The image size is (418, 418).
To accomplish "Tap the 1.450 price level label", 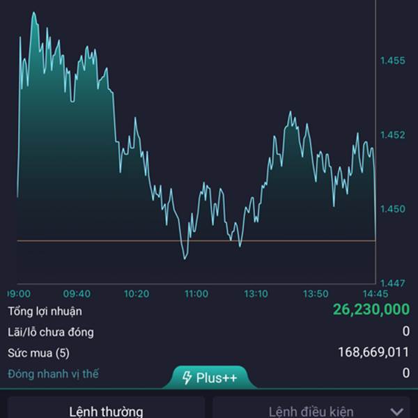I will (x=393, y=209).
